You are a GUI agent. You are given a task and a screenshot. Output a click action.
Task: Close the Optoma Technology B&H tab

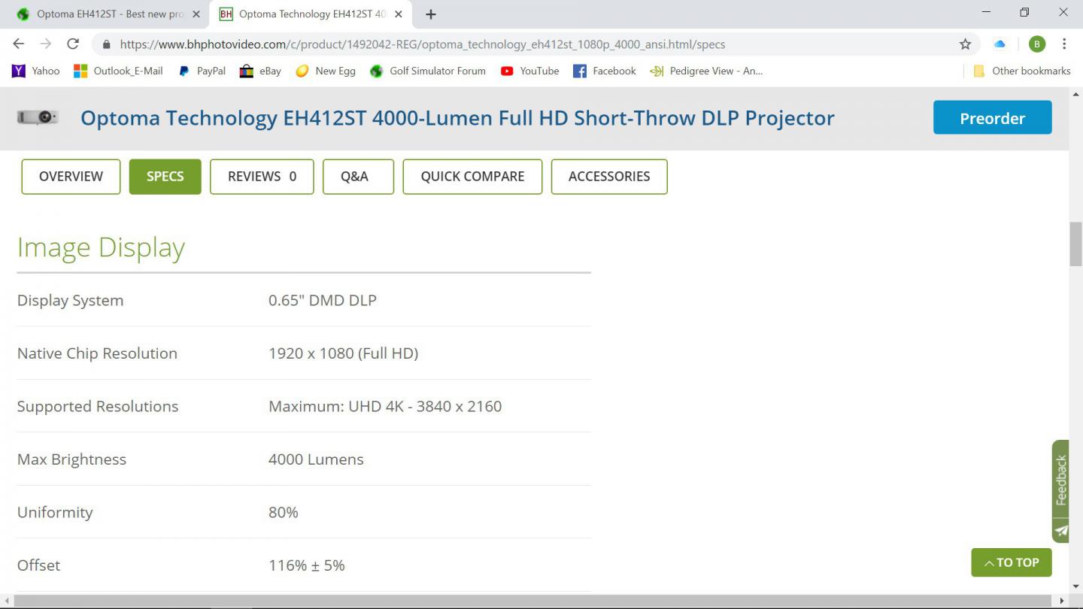click(x=399, y=14)
